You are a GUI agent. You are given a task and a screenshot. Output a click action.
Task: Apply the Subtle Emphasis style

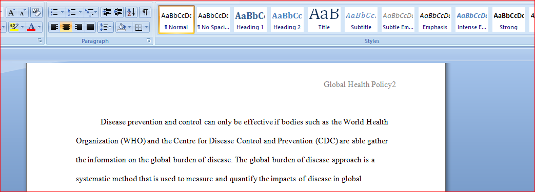398,19
